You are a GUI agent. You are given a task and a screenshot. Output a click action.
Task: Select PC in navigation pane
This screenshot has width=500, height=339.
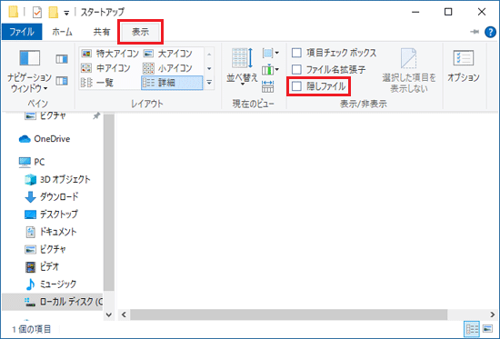(x=31, y=162)
